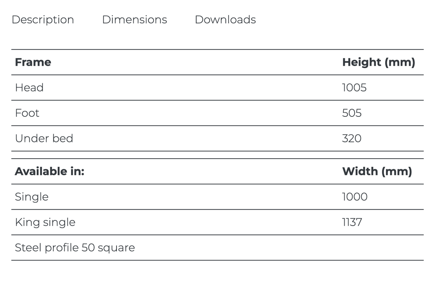
Task: Click the gap between Frame and Available tables
Action: [217, 155]
